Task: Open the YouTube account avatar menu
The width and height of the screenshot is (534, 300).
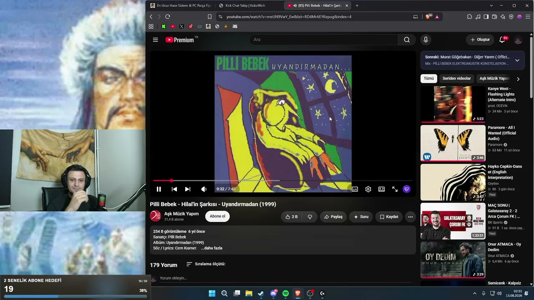Action: [x=518, y=40]
